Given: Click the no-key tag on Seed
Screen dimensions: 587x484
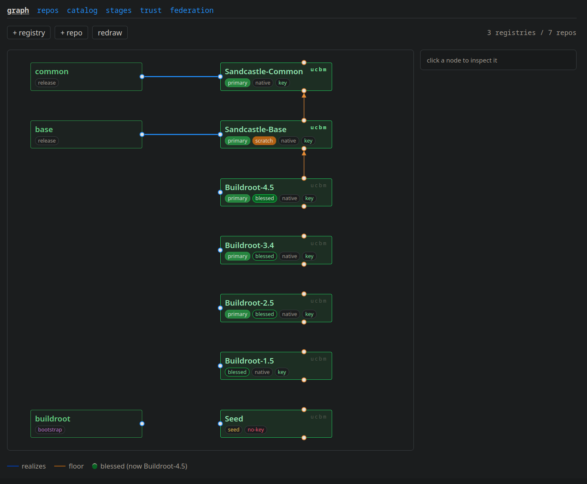Looking at the screenshot, I should 256,430.
